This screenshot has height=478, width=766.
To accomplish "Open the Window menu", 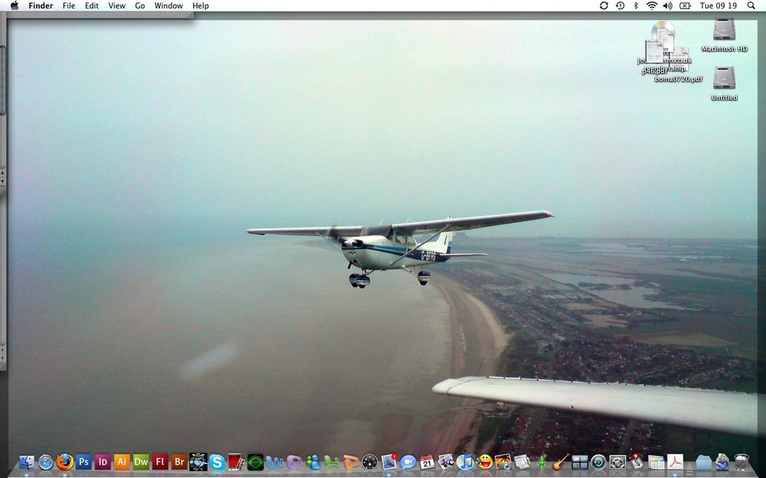I will point(169,5).
